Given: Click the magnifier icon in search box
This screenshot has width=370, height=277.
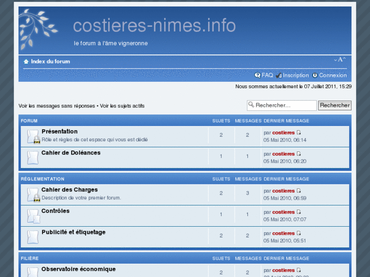Looking at the screenshot, I should coord(251,105).
